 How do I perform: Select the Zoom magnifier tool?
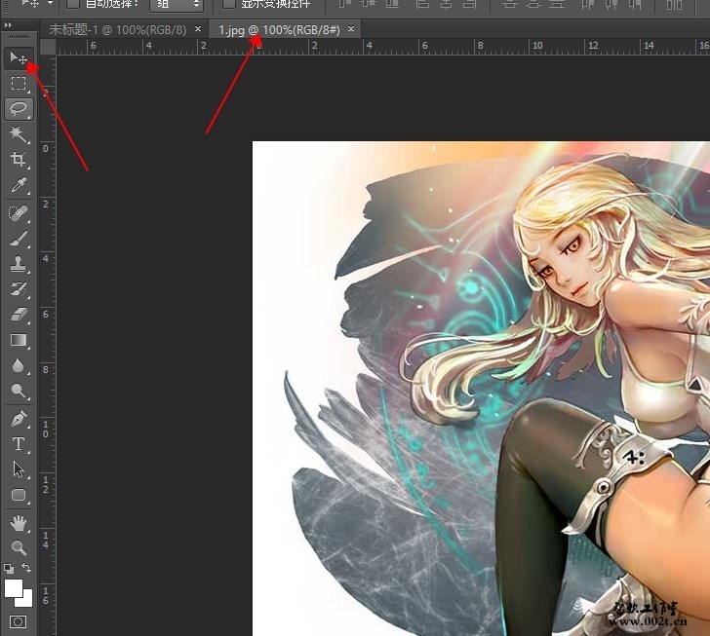(19, 547)
